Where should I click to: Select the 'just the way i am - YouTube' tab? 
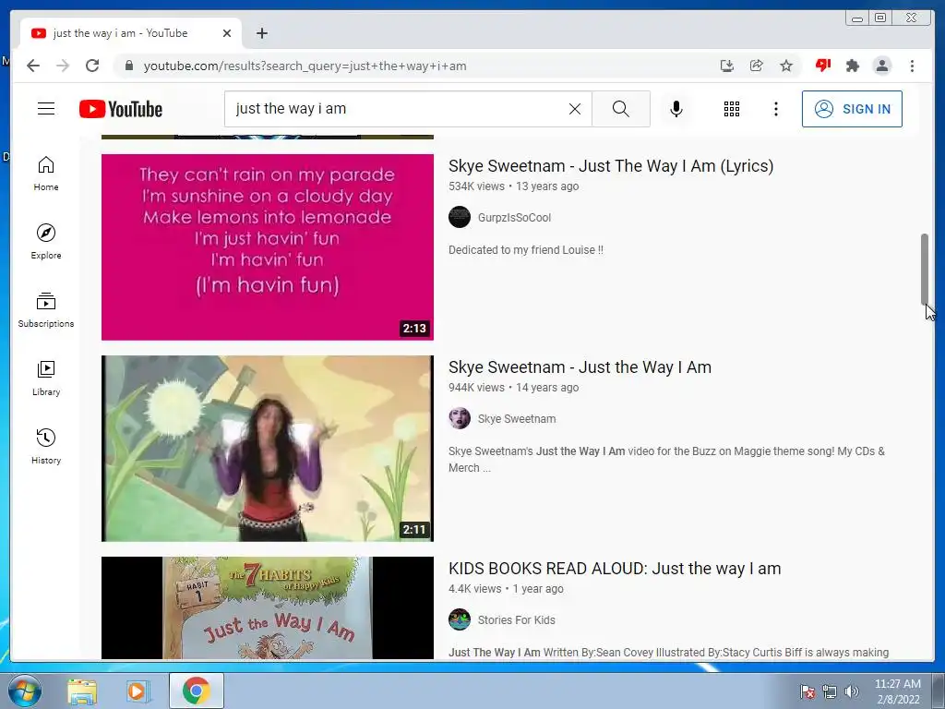pyautogui.click(x=131, y=33)
